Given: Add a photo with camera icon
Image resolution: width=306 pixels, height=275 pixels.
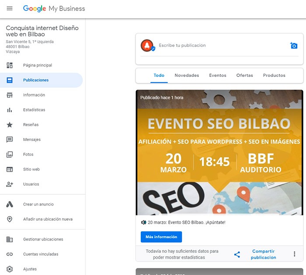Looking at the screenshot, I should [x=294, y=45].
